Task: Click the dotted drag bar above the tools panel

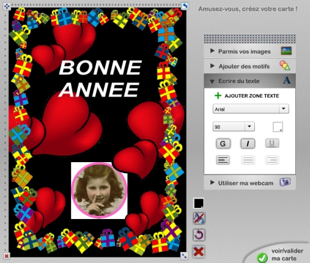Action: 249,39
